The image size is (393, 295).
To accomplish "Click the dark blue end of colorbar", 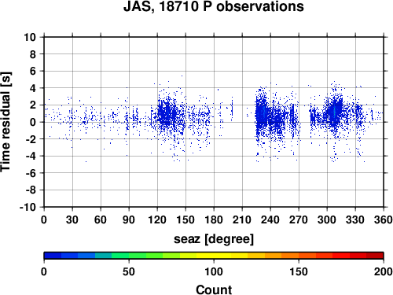I will pos(53,256).
